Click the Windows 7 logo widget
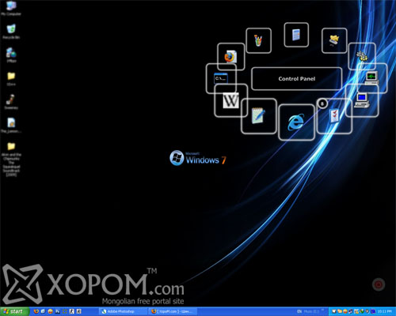Image resolution: width=396 pixels, height=316 pixels. pos(198,158)
